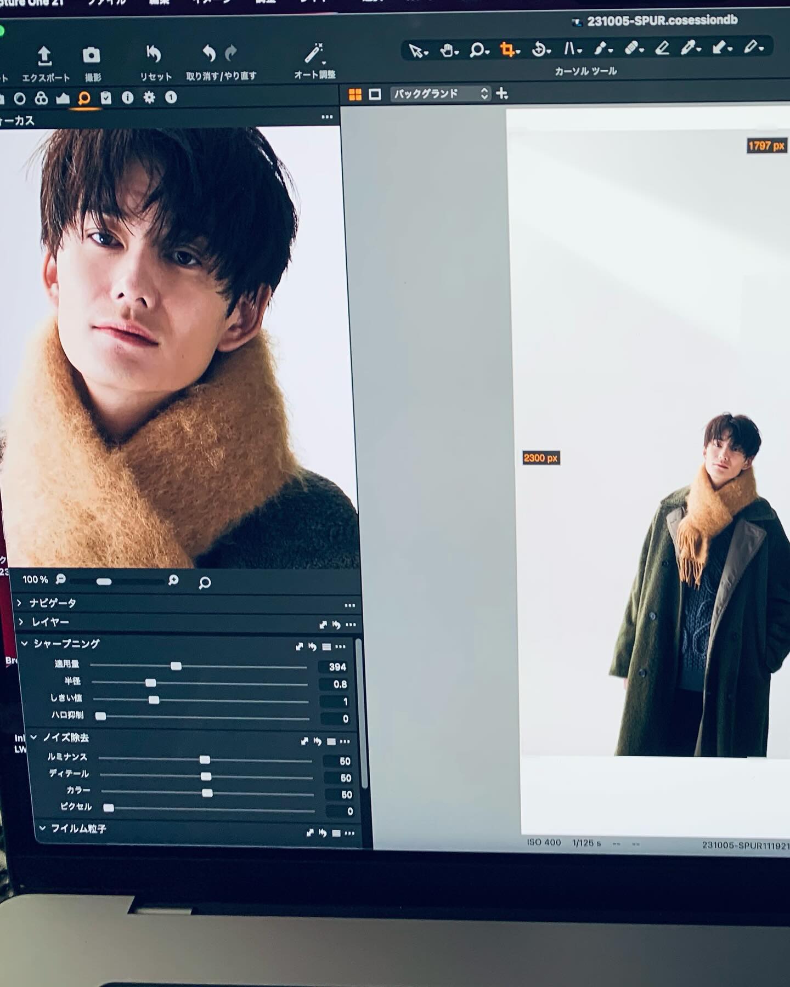Adjust the ディテール (Detail) noise slider
This screenshot has width=790, height=987.
[206, 776]
